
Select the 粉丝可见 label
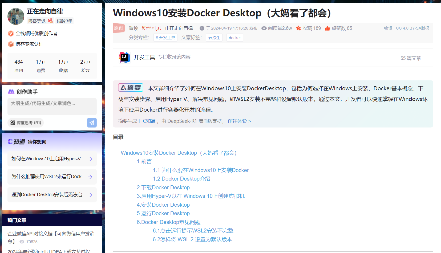pos(151,28)
